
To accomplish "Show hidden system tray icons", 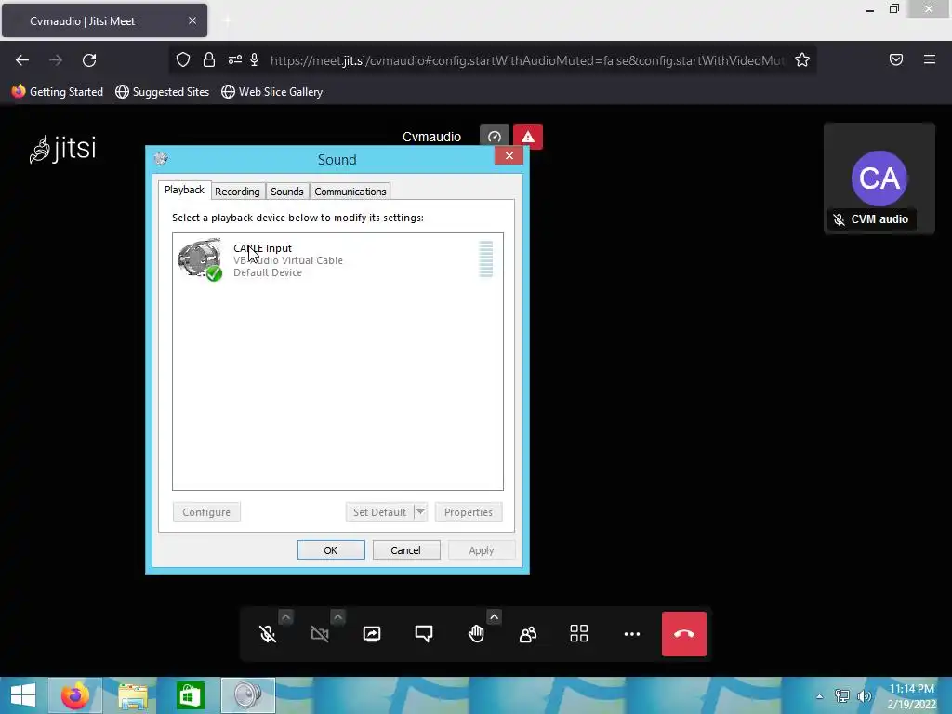I will (820, 696).
